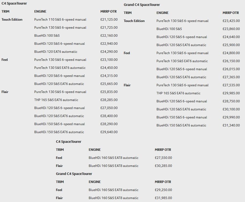Click BlueHDi 120 EAT6 automatic priced £24,290.00
Image resolution: width=245 pixels, height=202 pixels.
pyautogui.click(x=56, y=52)
